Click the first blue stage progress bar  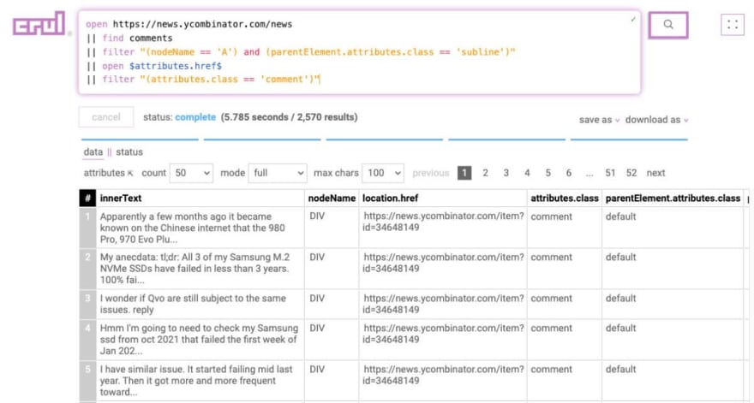point(140,139)
